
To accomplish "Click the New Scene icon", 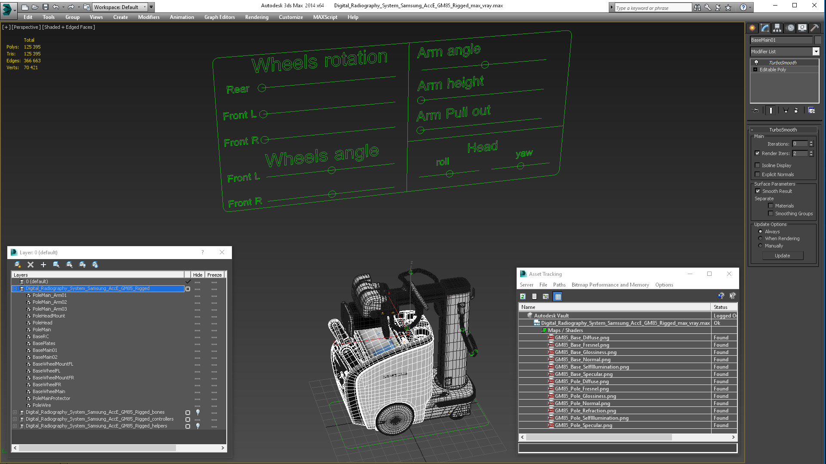I will 25,7.
